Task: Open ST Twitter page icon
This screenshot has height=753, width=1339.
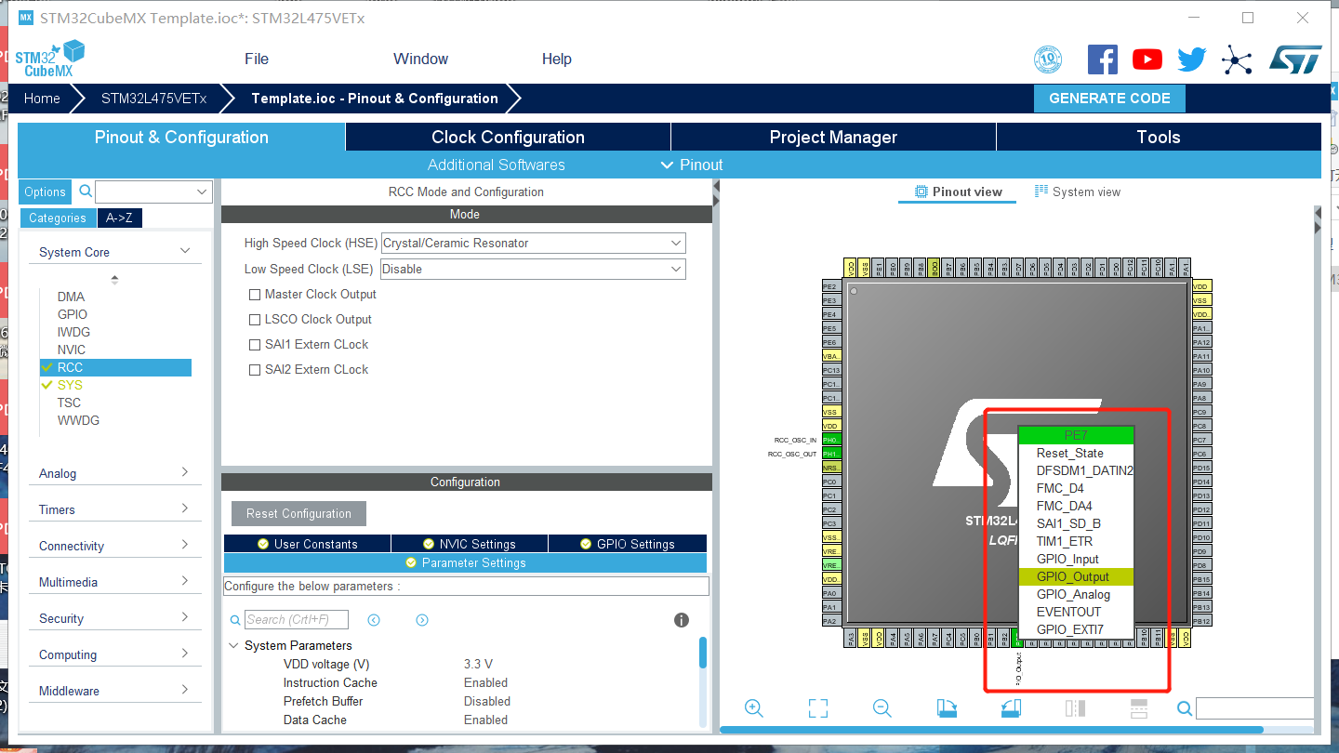Action: (x=1192, y=59)
